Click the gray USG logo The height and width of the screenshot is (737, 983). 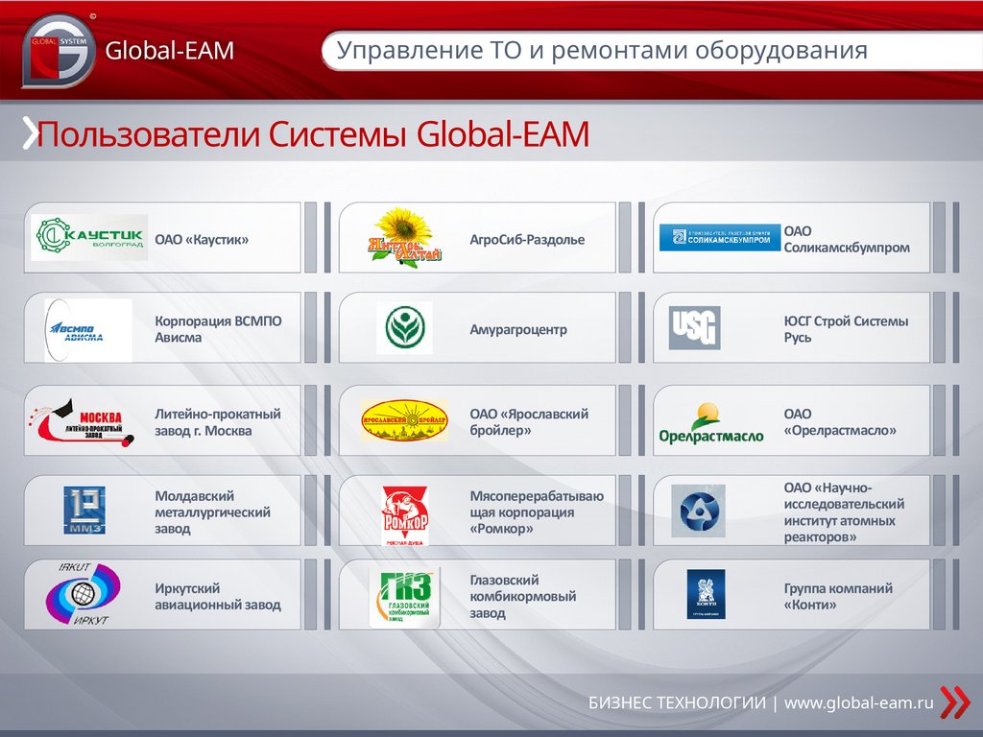click(694, 328)
